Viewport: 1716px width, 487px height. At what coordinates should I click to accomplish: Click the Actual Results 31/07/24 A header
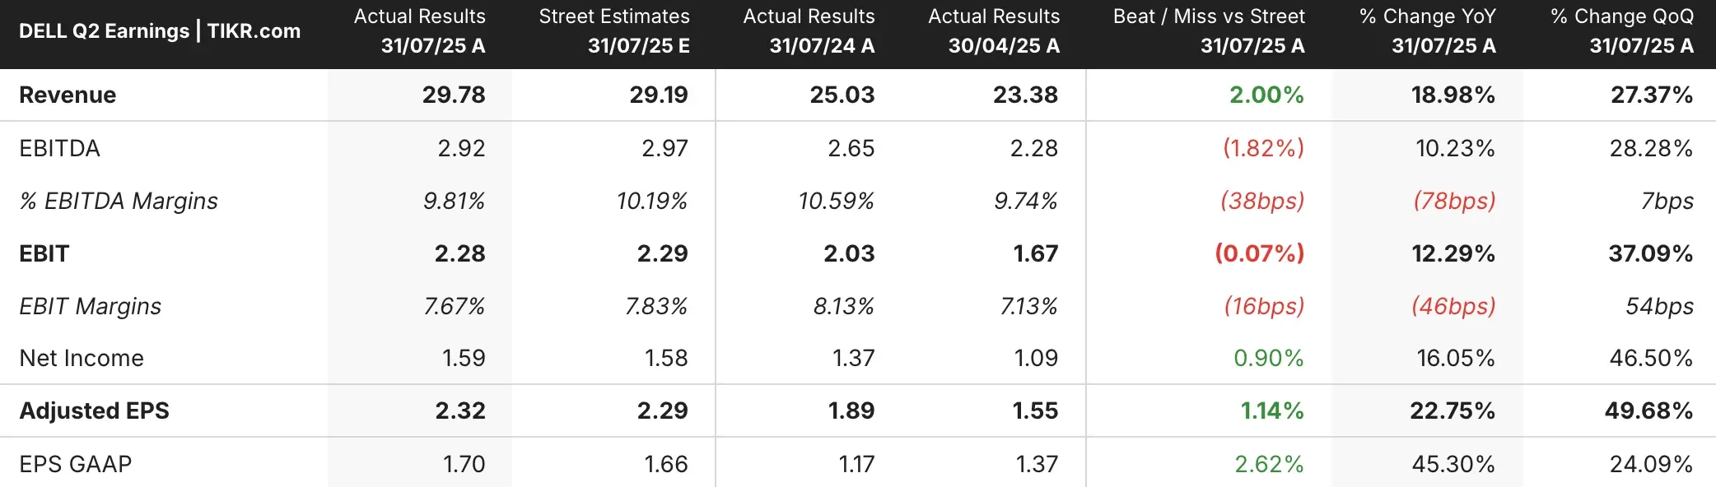809,31
